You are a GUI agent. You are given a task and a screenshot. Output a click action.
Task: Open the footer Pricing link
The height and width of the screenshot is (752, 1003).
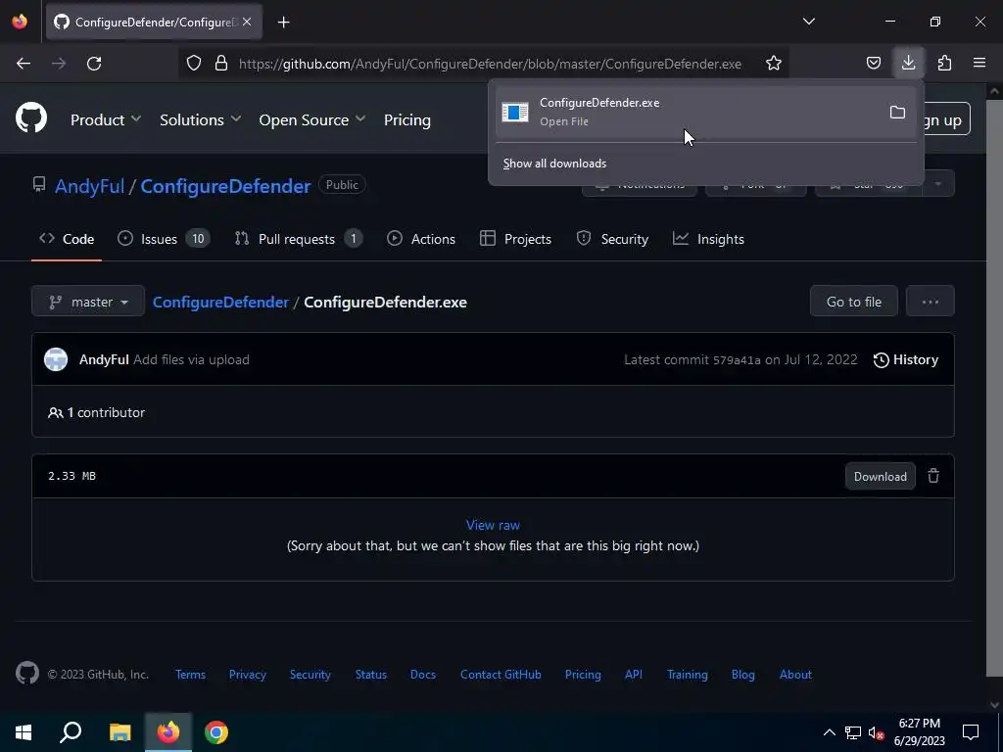click(583, 674)
